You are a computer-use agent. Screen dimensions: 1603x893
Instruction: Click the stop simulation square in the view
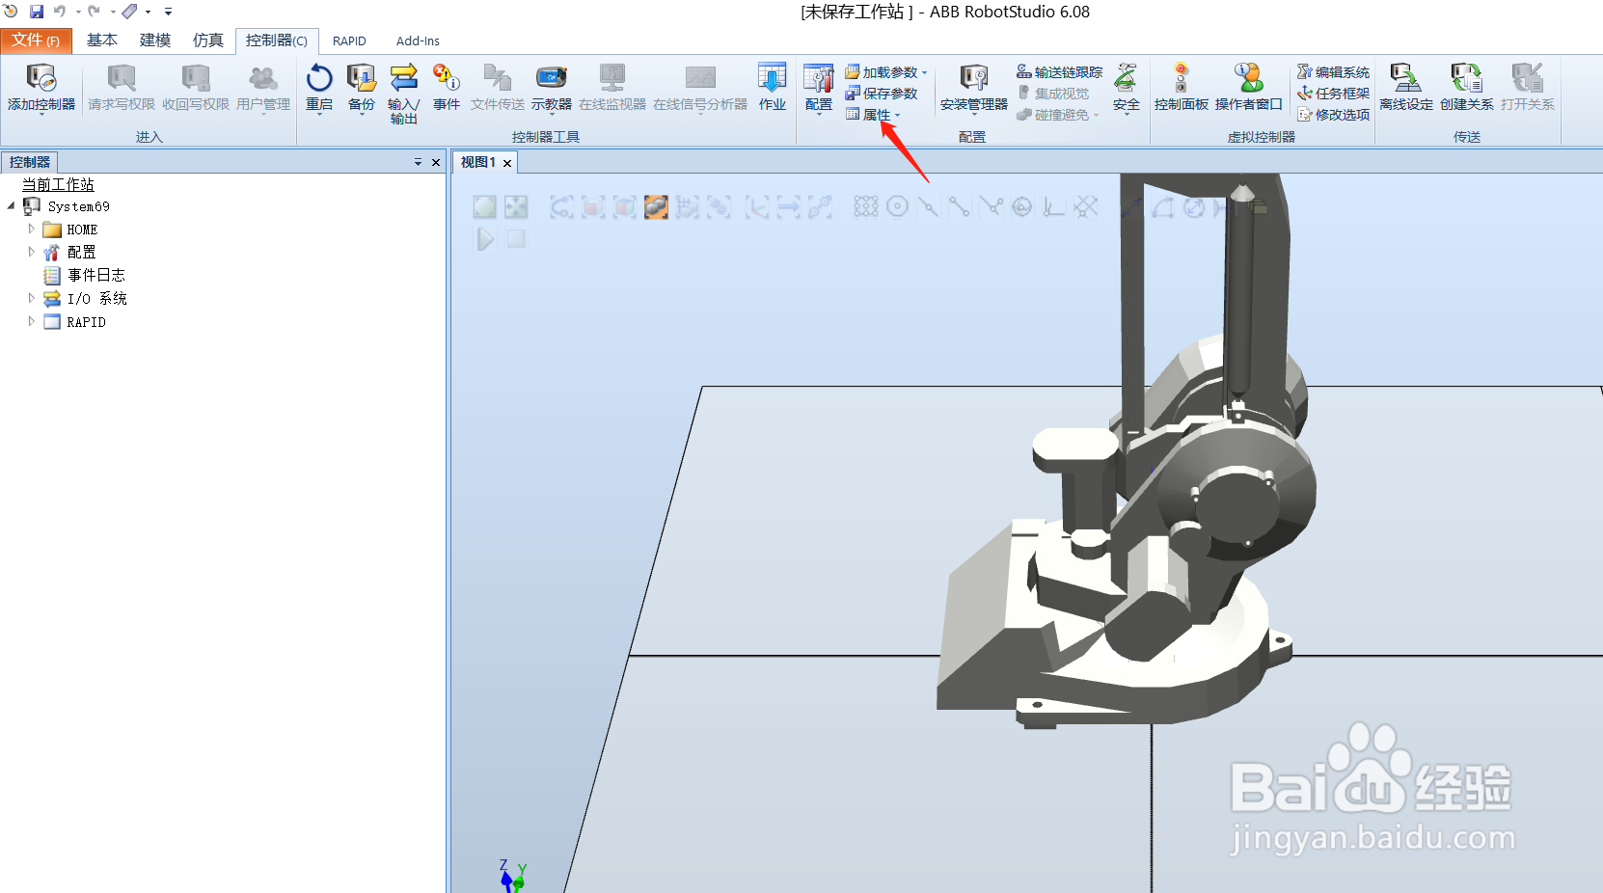[x=517, y=238]
